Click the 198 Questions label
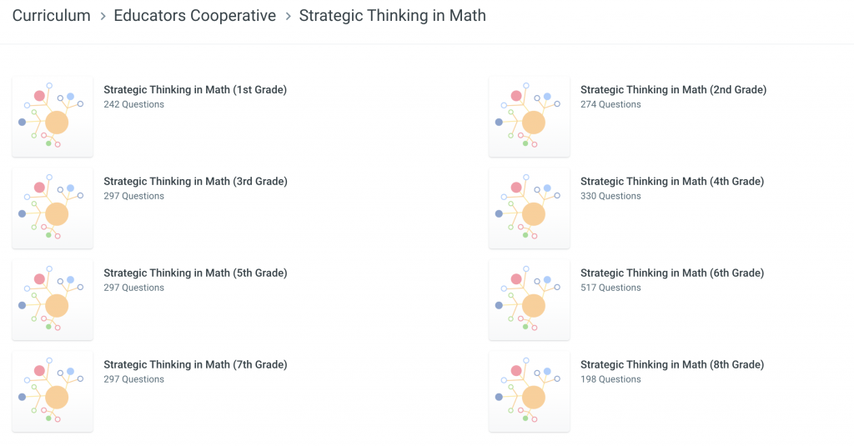Viewport: 854px width, 446px height. [x=610, y=379]
